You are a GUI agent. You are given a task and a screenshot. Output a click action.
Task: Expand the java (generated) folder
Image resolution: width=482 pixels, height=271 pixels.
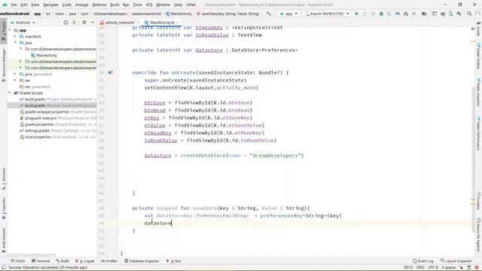pos(15,74)
